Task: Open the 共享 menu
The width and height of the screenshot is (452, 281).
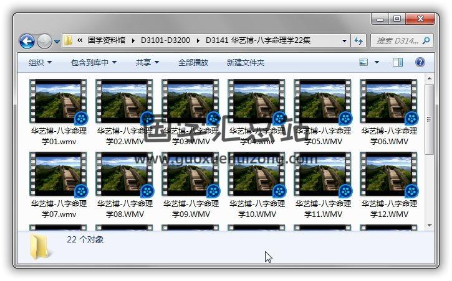Action: [147, 62]
